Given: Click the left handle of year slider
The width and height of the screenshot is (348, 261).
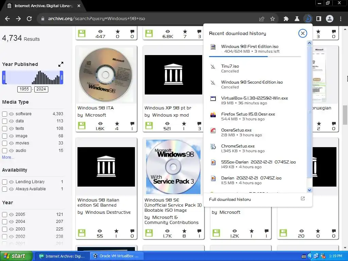Looking at the screenshot, I should (x=4, y=77).
